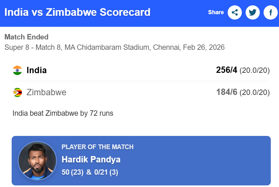Click the India flag icon
279x187 pixels.
(17, 70)
